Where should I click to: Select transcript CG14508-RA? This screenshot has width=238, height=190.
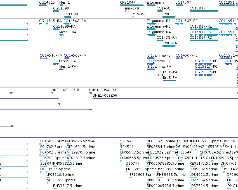point(67,24)
